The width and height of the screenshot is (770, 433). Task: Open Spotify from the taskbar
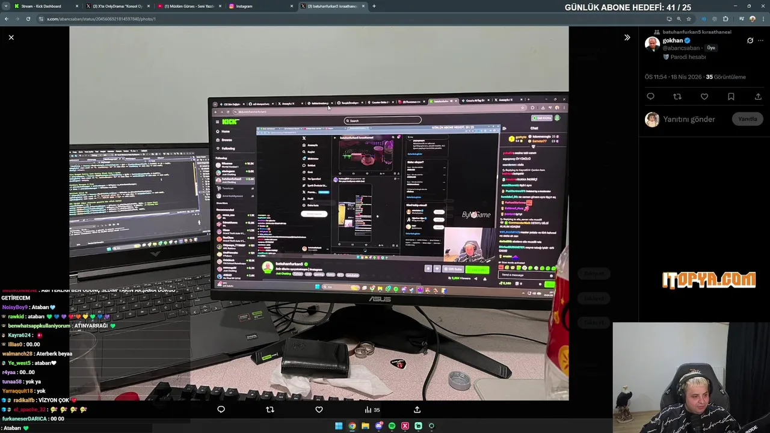(x=392, y=426)
